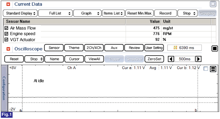Select the VGT Actuator value 92
The image size is (220, 119).
tap(157, 40)
